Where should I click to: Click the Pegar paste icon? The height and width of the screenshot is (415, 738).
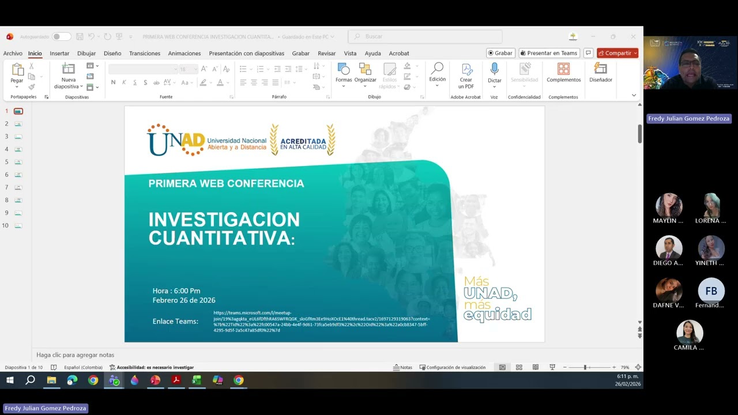17,69
